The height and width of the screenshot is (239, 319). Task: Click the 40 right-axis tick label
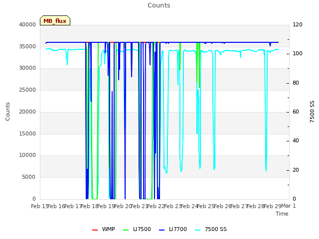tap(296, 140)
